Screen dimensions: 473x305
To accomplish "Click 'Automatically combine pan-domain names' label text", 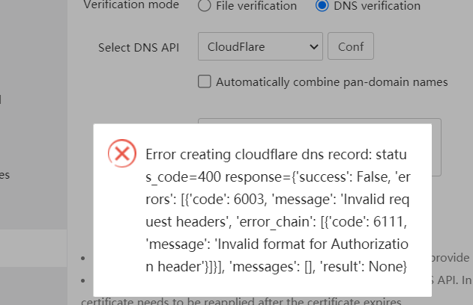I will point(331,81).
